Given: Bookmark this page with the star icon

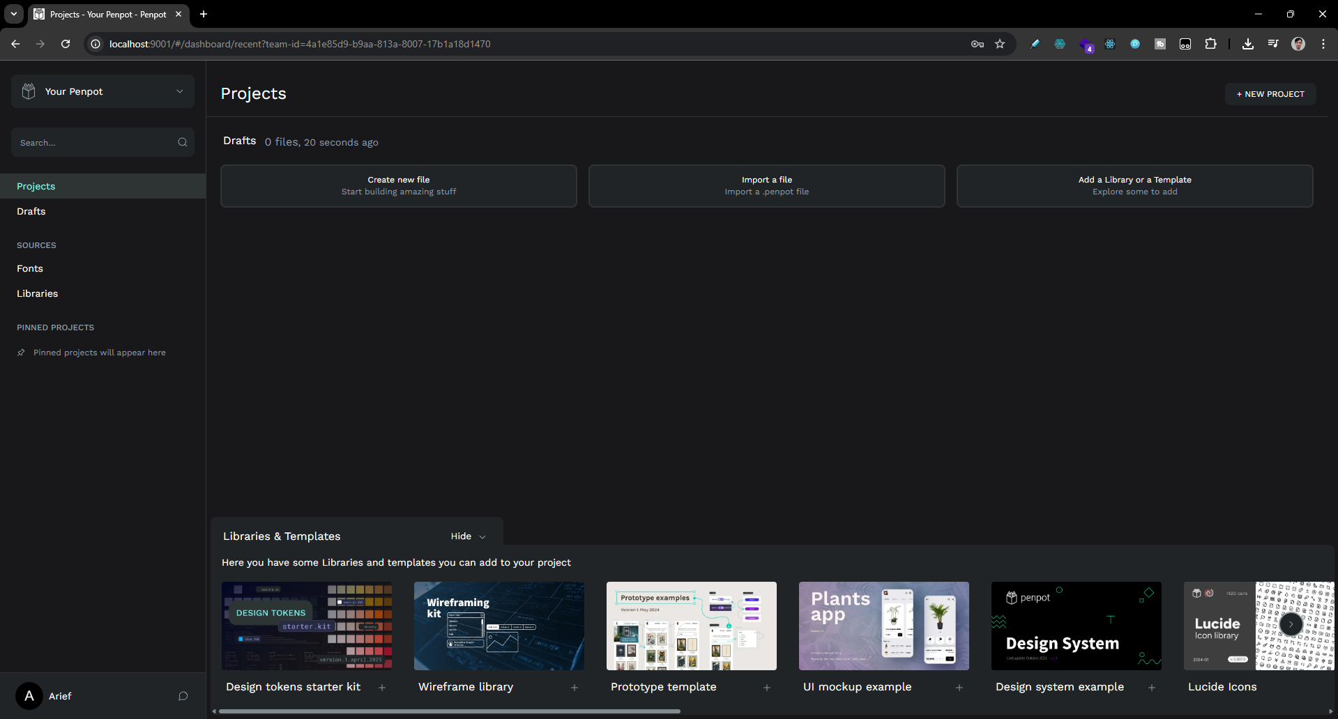Looking at the screenshot, I should point(1000,44).
